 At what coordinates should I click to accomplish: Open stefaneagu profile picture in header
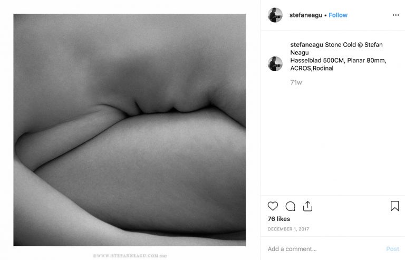click(275, 15)
